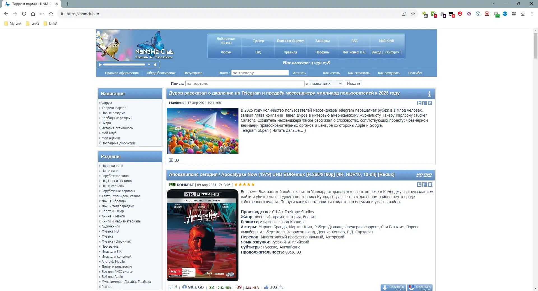Play the radio in the header audio player

[100, 65]
